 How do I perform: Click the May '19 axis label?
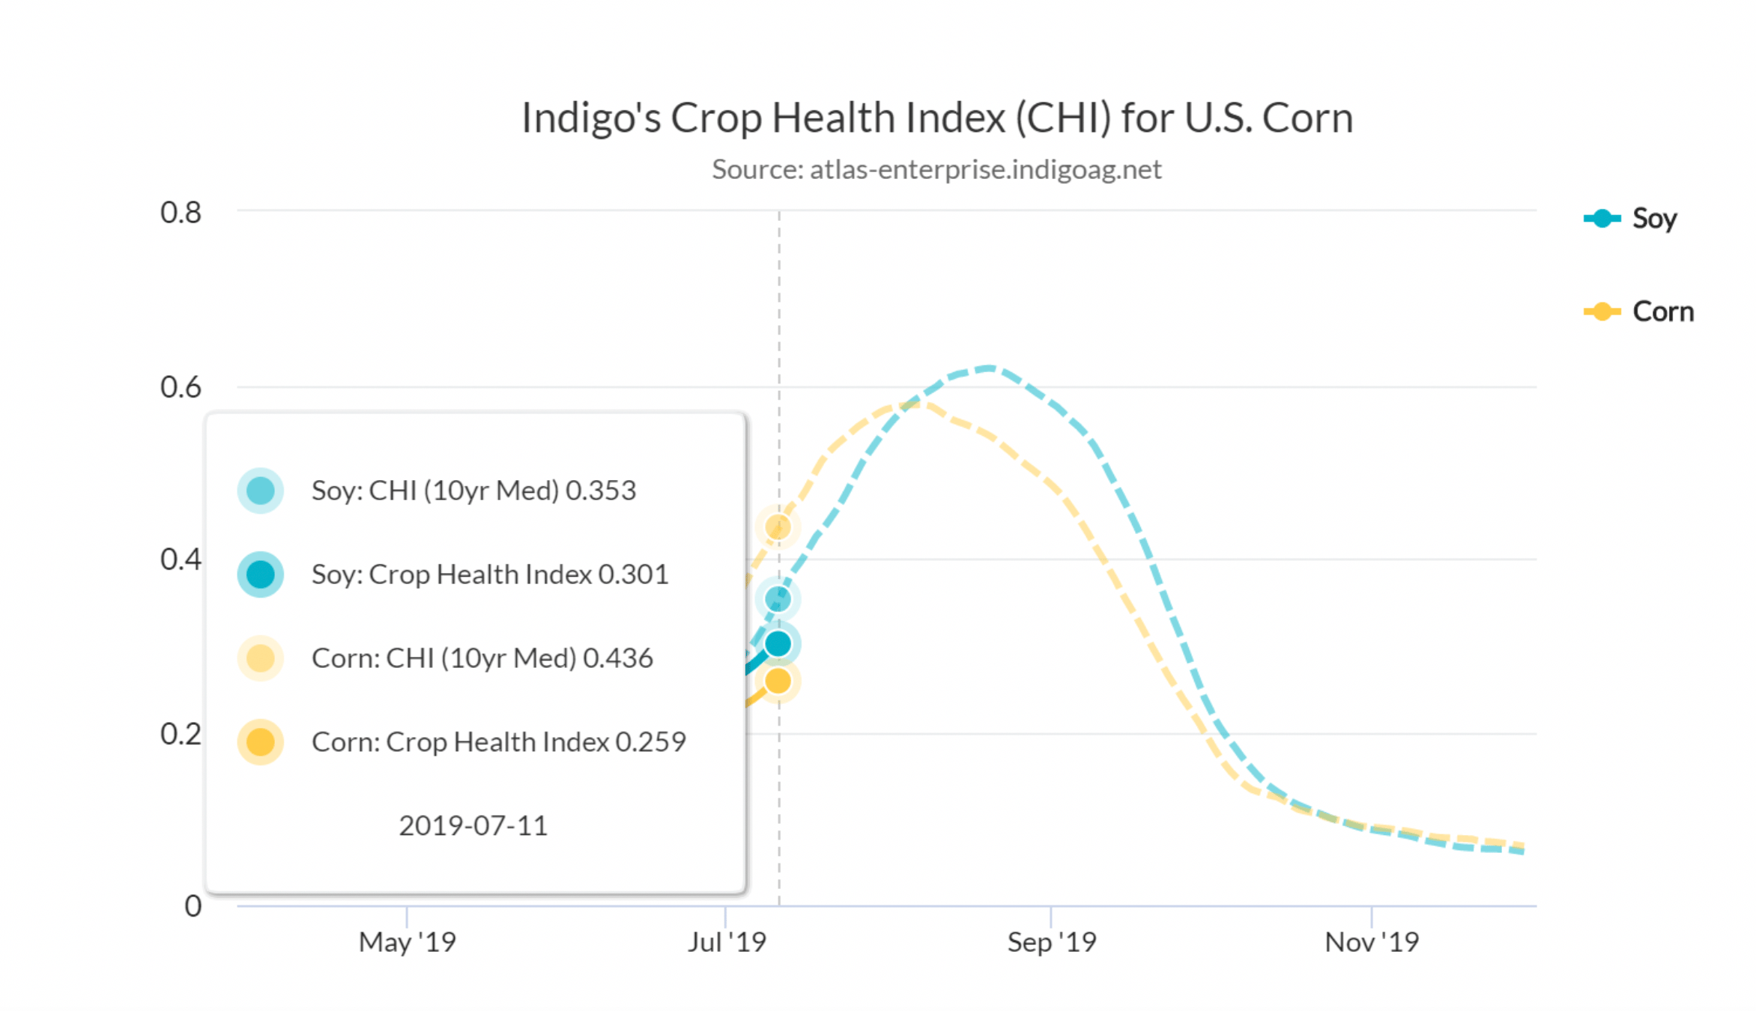tap(408, 942)
